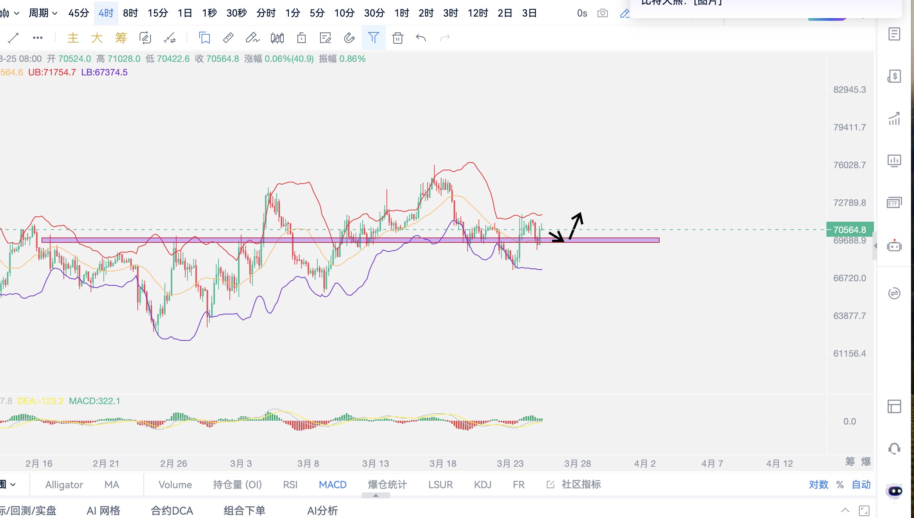Toggle the filter funnel tool
The width and height of the screenshot is (914, 518).
[x=373, y=38]
